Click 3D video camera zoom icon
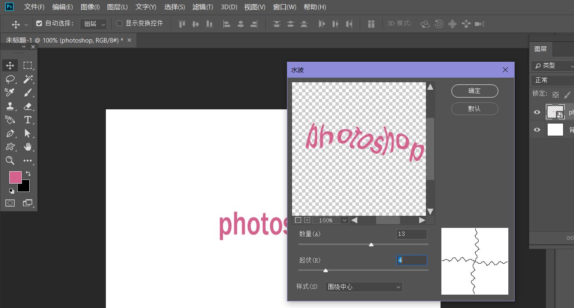The width and height of the screenshot is (574, 308). (x=480, y=24)
